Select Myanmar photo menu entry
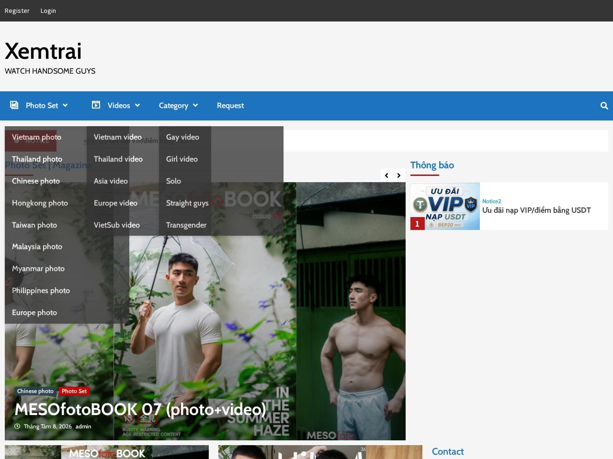Image resolution: width=613 pixels, height=459 pixels. pos(38,269)
